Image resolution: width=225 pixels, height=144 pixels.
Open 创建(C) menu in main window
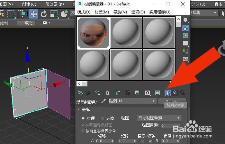[29, 4]
